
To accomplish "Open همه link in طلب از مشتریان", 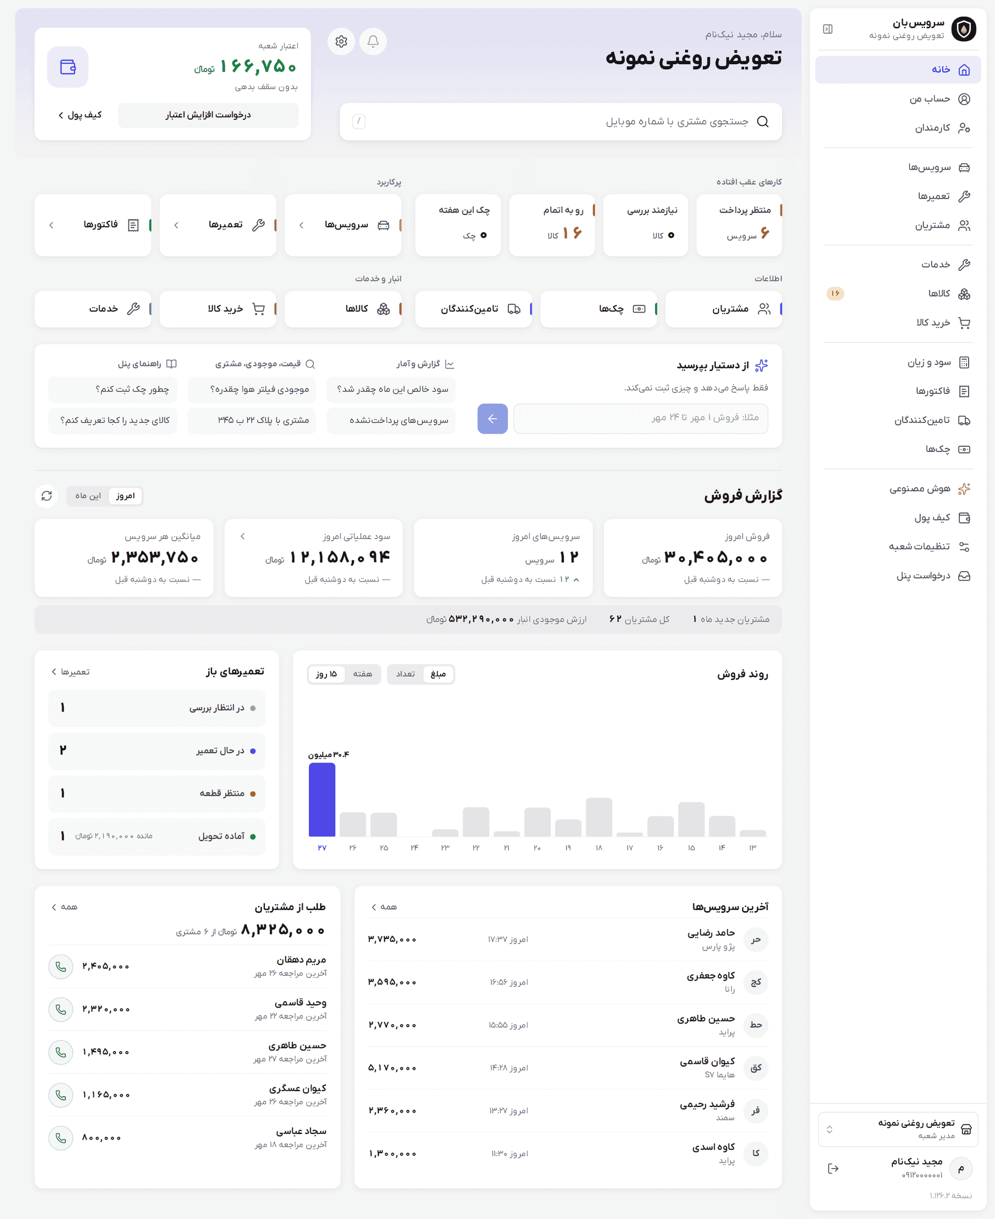I will [x=64, y=906].
